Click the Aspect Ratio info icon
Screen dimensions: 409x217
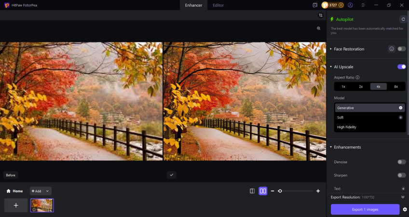click(357, 77)
